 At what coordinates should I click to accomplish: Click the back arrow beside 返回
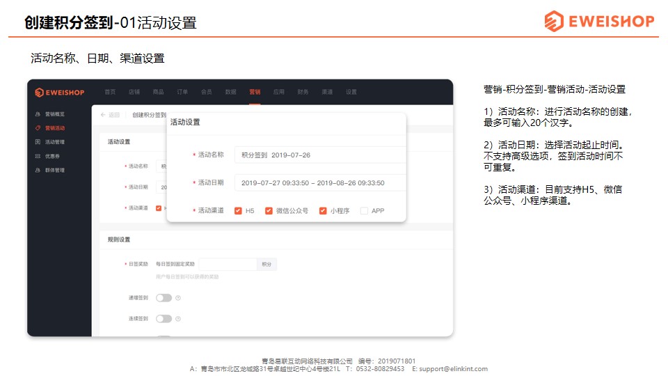[103, 115]
